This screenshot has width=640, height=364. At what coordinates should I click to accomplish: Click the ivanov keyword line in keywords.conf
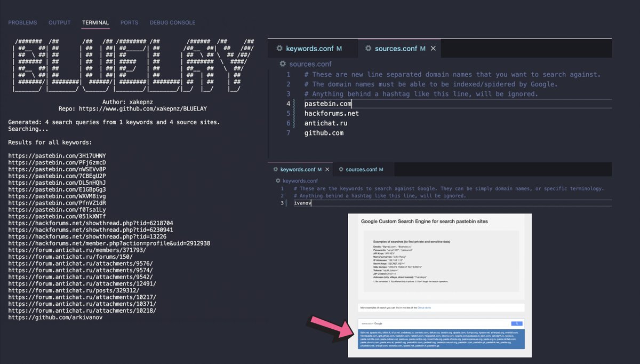pyautogui.click(x=302, y=203)
